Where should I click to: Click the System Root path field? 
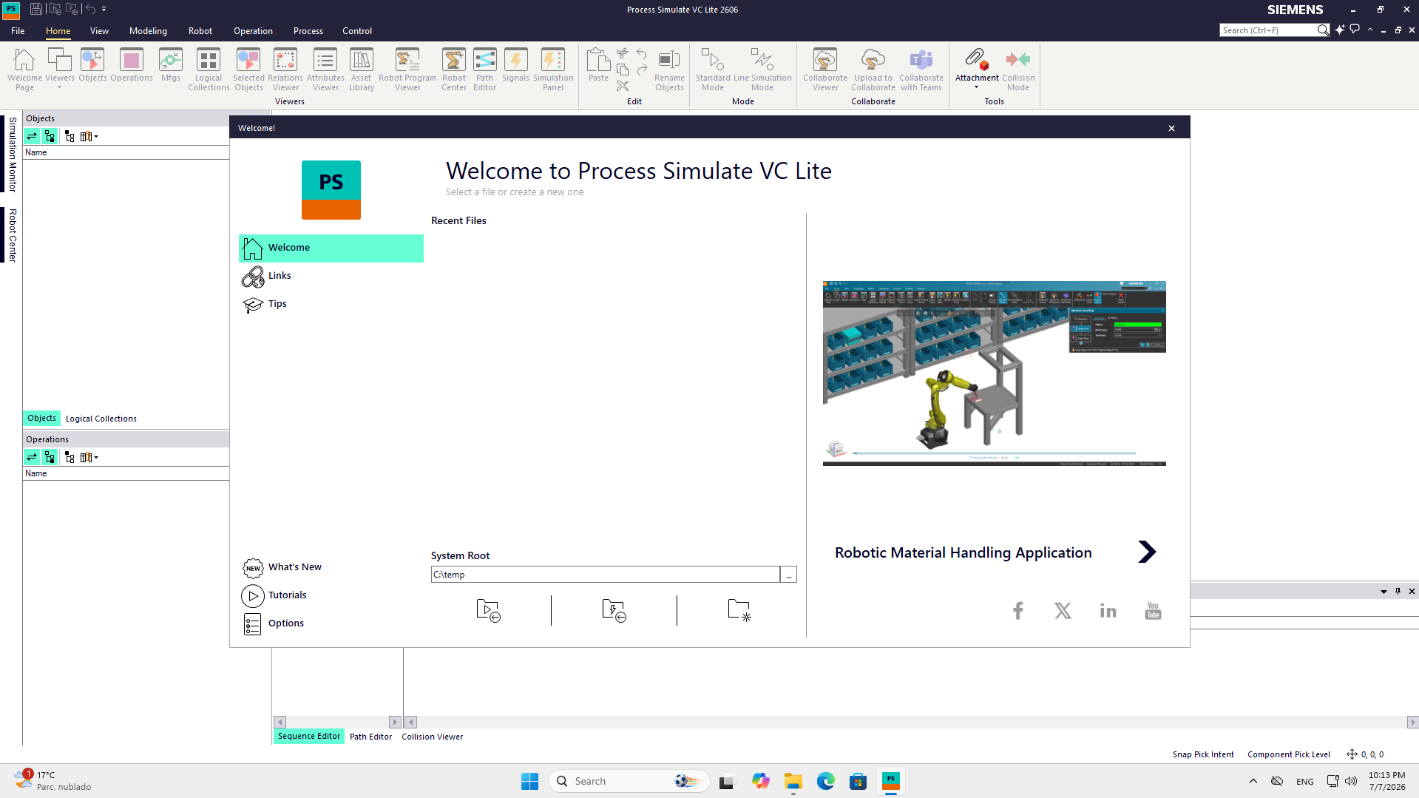pyautogui.click(x=606, y=575)
